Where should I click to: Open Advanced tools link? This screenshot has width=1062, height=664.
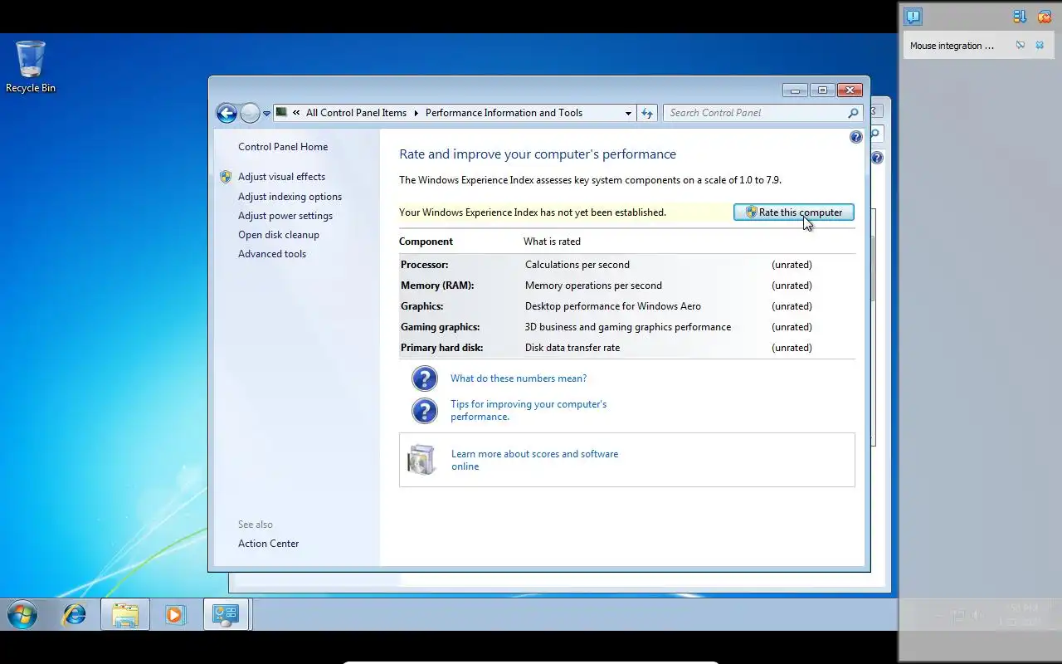tap(272, 254)
